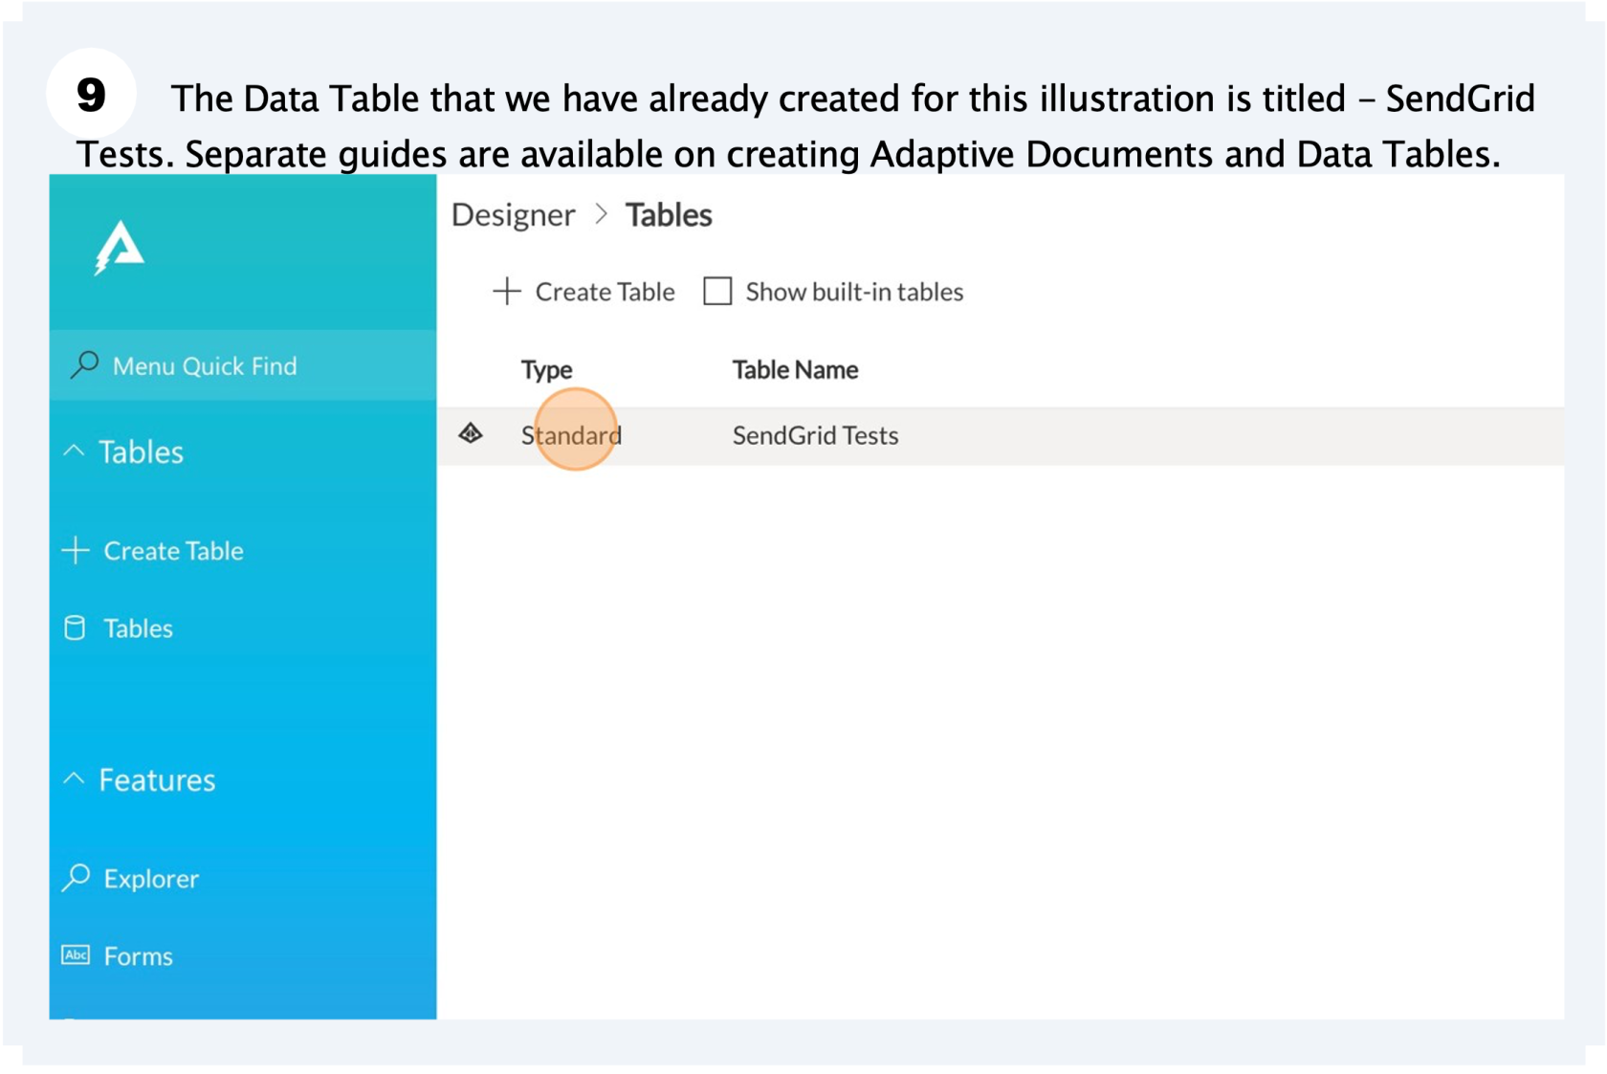Sort by the Type column header

(546, 370)
